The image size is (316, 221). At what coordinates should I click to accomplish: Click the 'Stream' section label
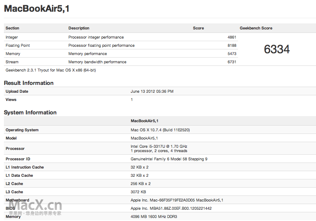pos(12,62)
